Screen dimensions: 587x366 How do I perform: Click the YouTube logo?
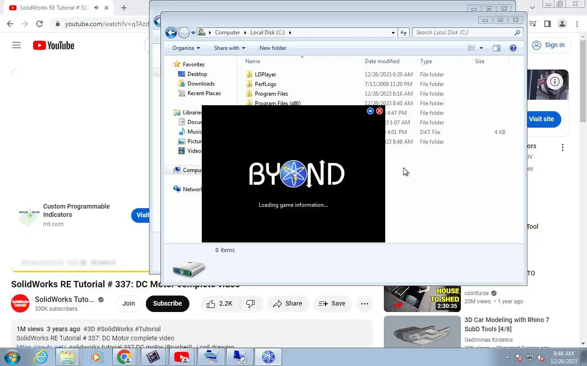(x=54, y=45)
